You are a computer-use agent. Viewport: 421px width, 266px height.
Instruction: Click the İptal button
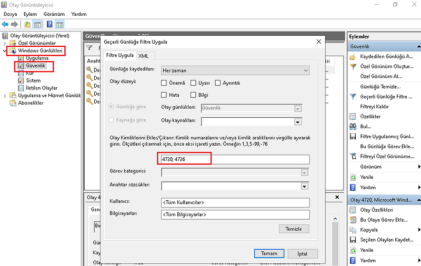pos(302,254)
